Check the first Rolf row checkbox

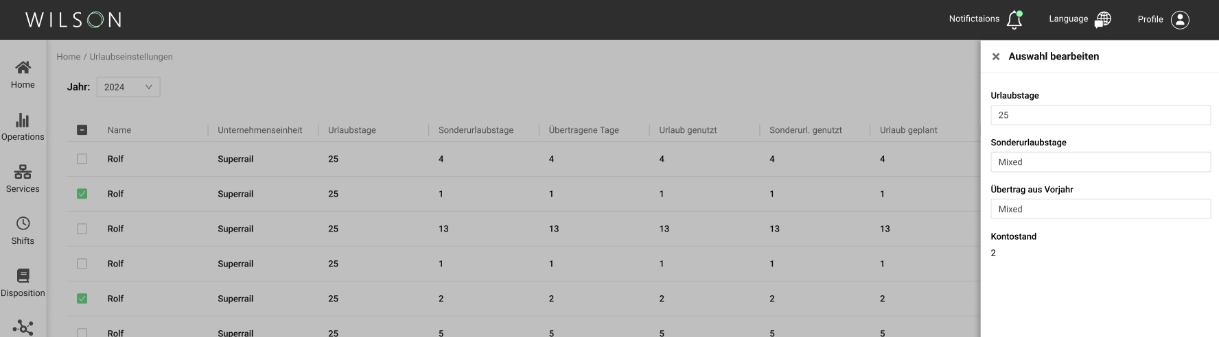pos(82,159)
